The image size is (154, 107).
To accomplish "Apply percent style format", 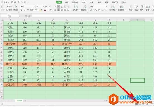I will click(x=95, y=10).
